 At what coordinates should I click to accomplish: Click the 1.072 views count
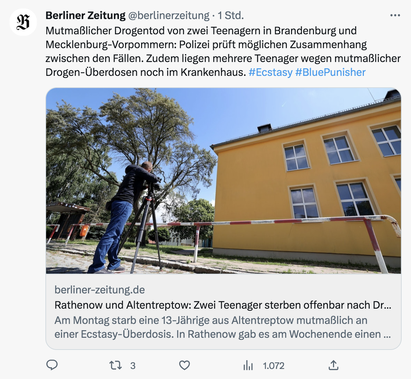tap(273, 365)
